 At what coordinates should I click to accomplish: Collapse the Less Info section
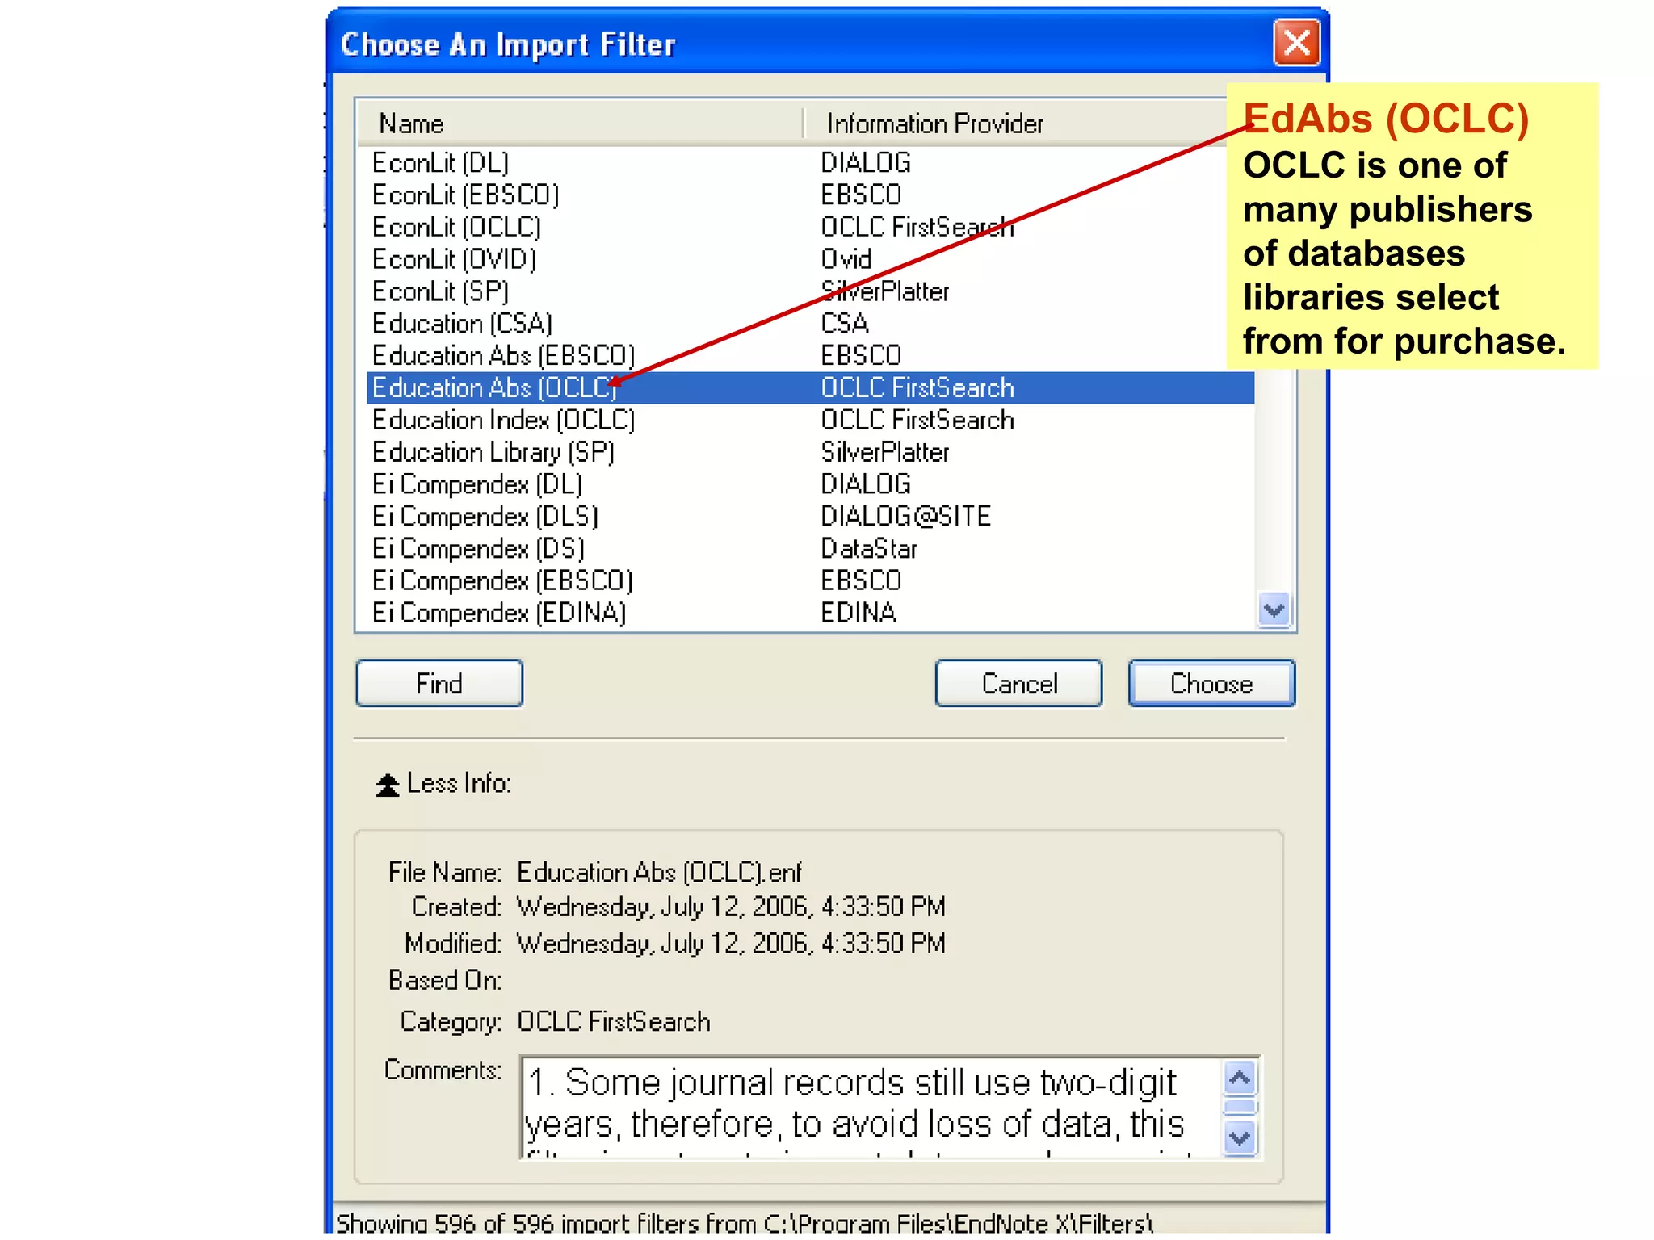443,783
